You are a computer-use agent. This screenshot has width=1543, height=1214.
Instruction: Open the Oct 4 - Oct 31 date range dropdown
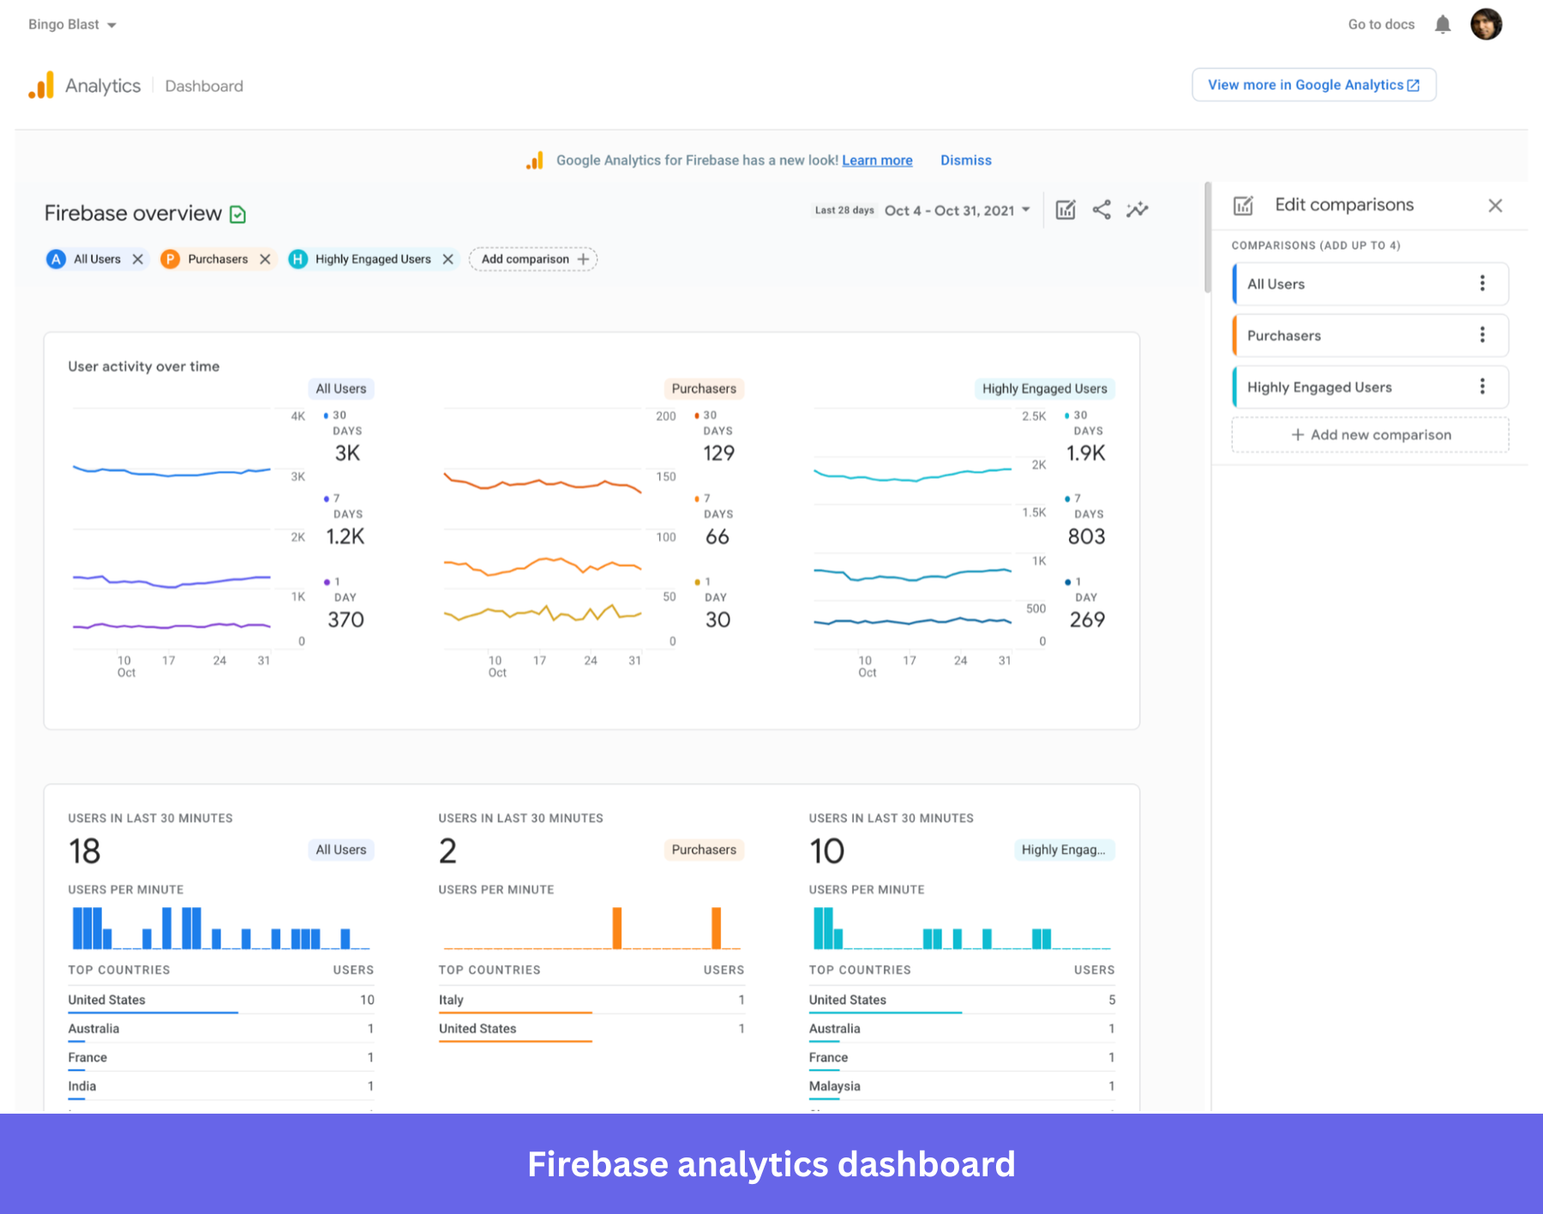point(958,211)
